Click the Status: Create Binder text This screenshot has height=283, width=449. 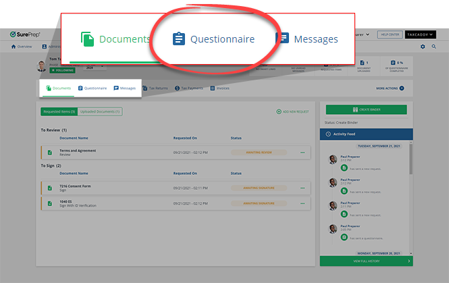point(341,123)
